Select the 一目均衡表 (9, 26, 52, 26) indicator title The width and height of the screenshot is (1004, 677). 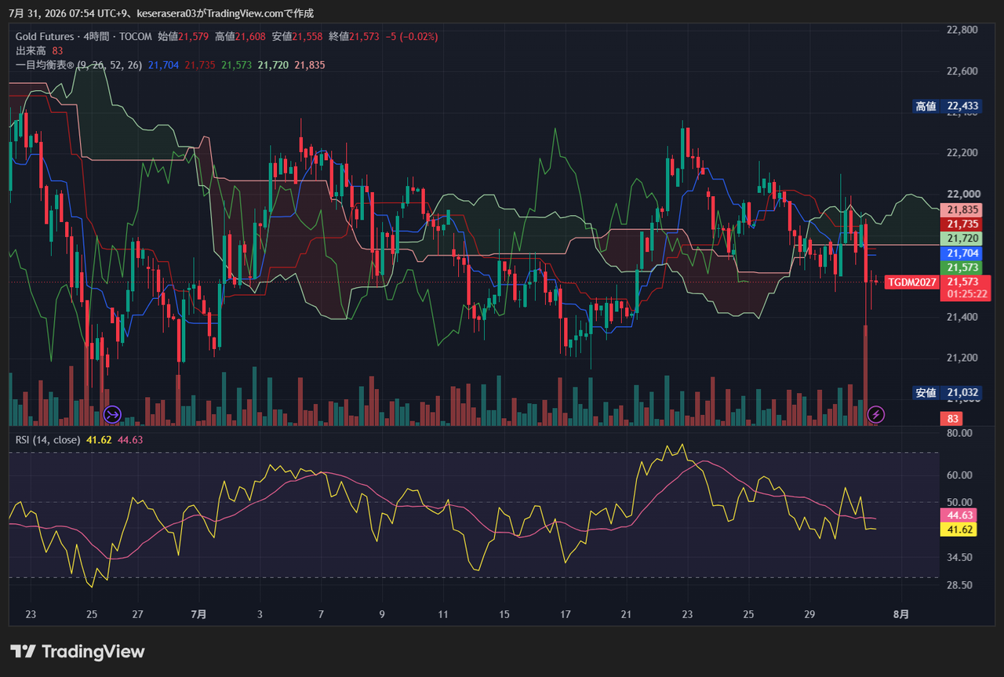pyautogui.click(x=78, y=65)
